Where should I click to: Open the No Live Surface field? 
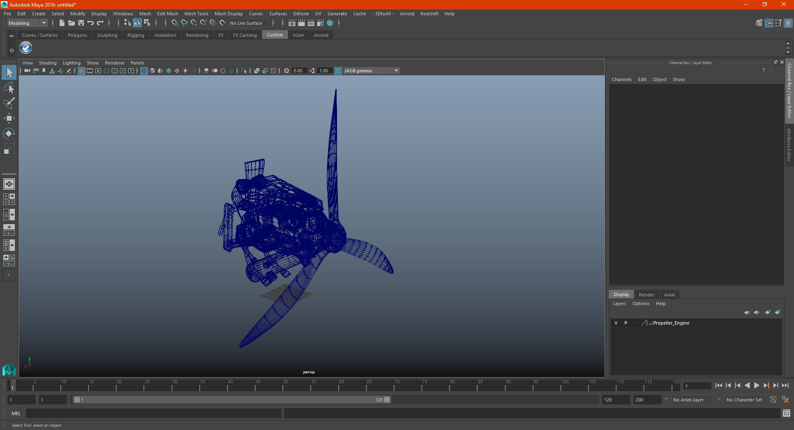coord(248,23)
